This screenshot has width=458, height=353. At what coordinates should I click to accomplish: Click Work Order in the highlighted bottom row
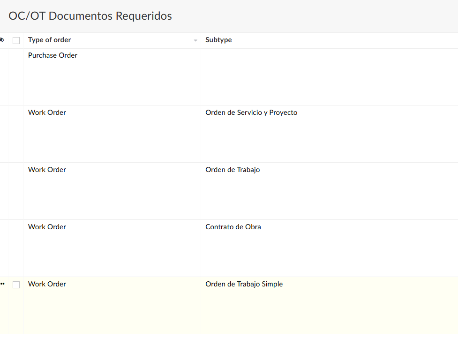[x=47, y=284]
